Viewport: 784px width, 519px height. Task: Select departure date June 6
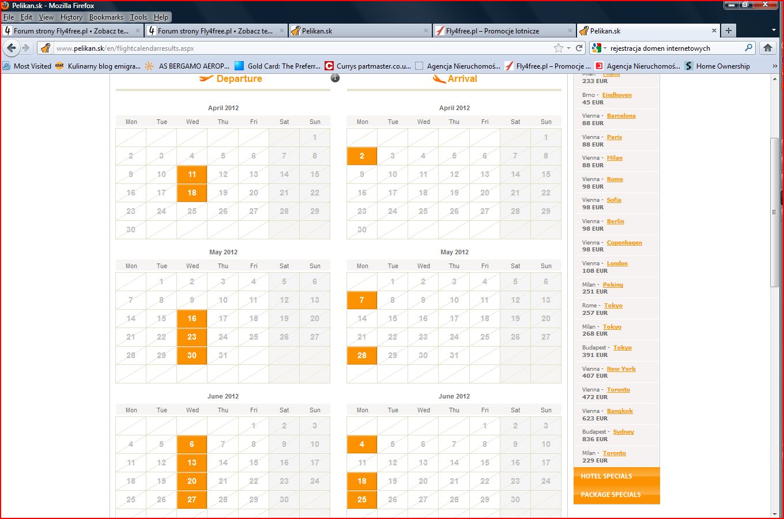click(x=192, y=444)
